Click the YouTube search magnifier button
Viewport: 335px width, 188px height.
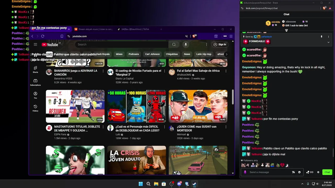pyautogui.click(x=174, y=45)
